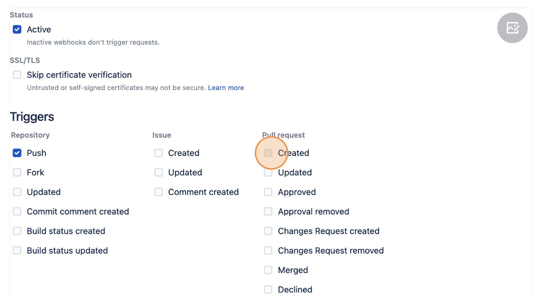Image resolution: width=540 pixels, height=302 pixels.
Task: Click the Issue column label
Action: coord(162,135)
